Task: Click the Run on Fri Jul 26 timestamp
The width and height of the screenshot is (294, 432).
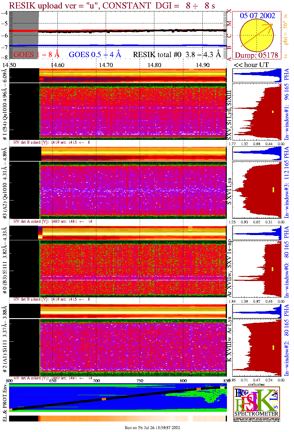Action: click(x=152, y=428)
